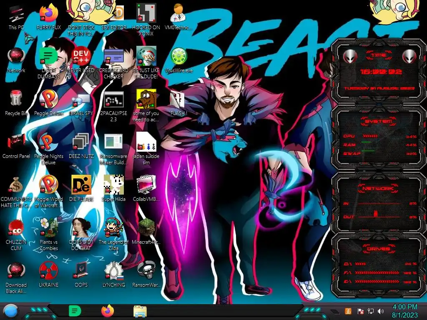427x320 pixels.
Task: Open the Ransomware Maker Build... icon
Action: click(x=114, y=149)
